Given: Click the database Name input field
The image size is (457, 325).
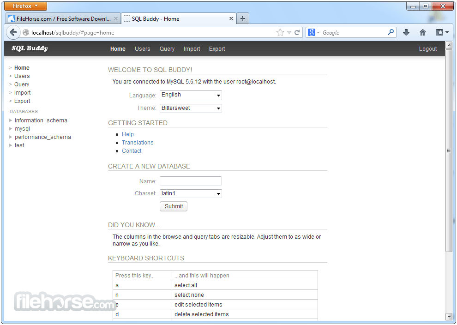Looking at the screenshot, I should point(190,181).
